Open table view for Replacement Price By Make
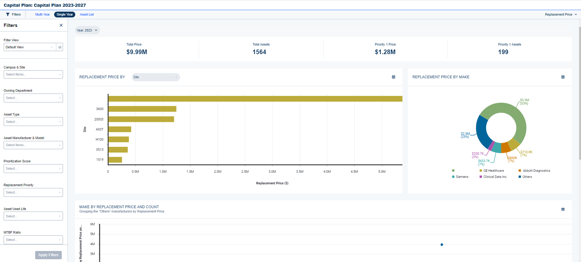581x262 pixels. [563, 77]
